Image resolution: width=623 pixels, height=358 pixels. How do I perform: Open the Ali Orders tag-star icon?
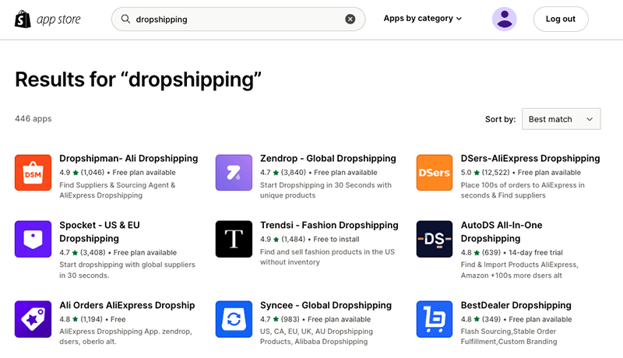[33, 319]
